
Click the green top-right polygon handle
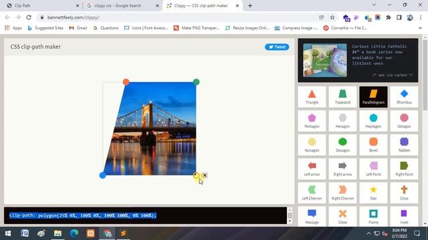click(196, 82)
